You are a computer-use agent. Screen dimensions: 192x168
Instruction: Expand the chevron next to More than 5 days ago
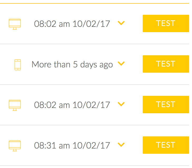coord(121,64)
